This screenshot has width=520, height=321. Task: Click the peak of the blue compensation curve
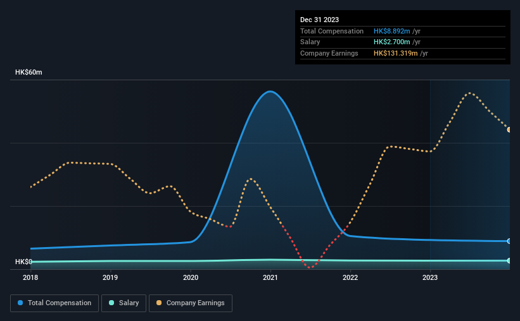(x=270, y=92)
